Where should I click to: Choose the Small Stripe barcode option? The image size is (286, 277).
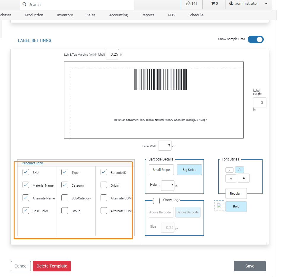tap(161, 170)
